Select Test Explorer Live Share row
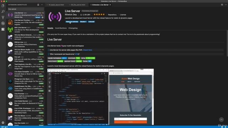 pyautogui.click(x=25, y=66)
